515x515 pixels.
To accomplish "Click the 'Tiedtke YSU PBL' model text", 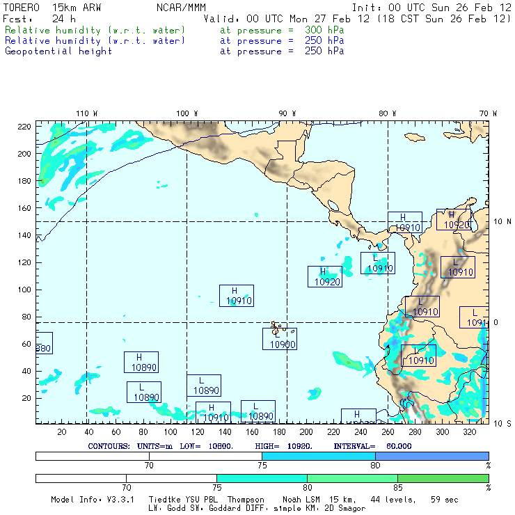I will pyautogui.click(x=183, y=500).
